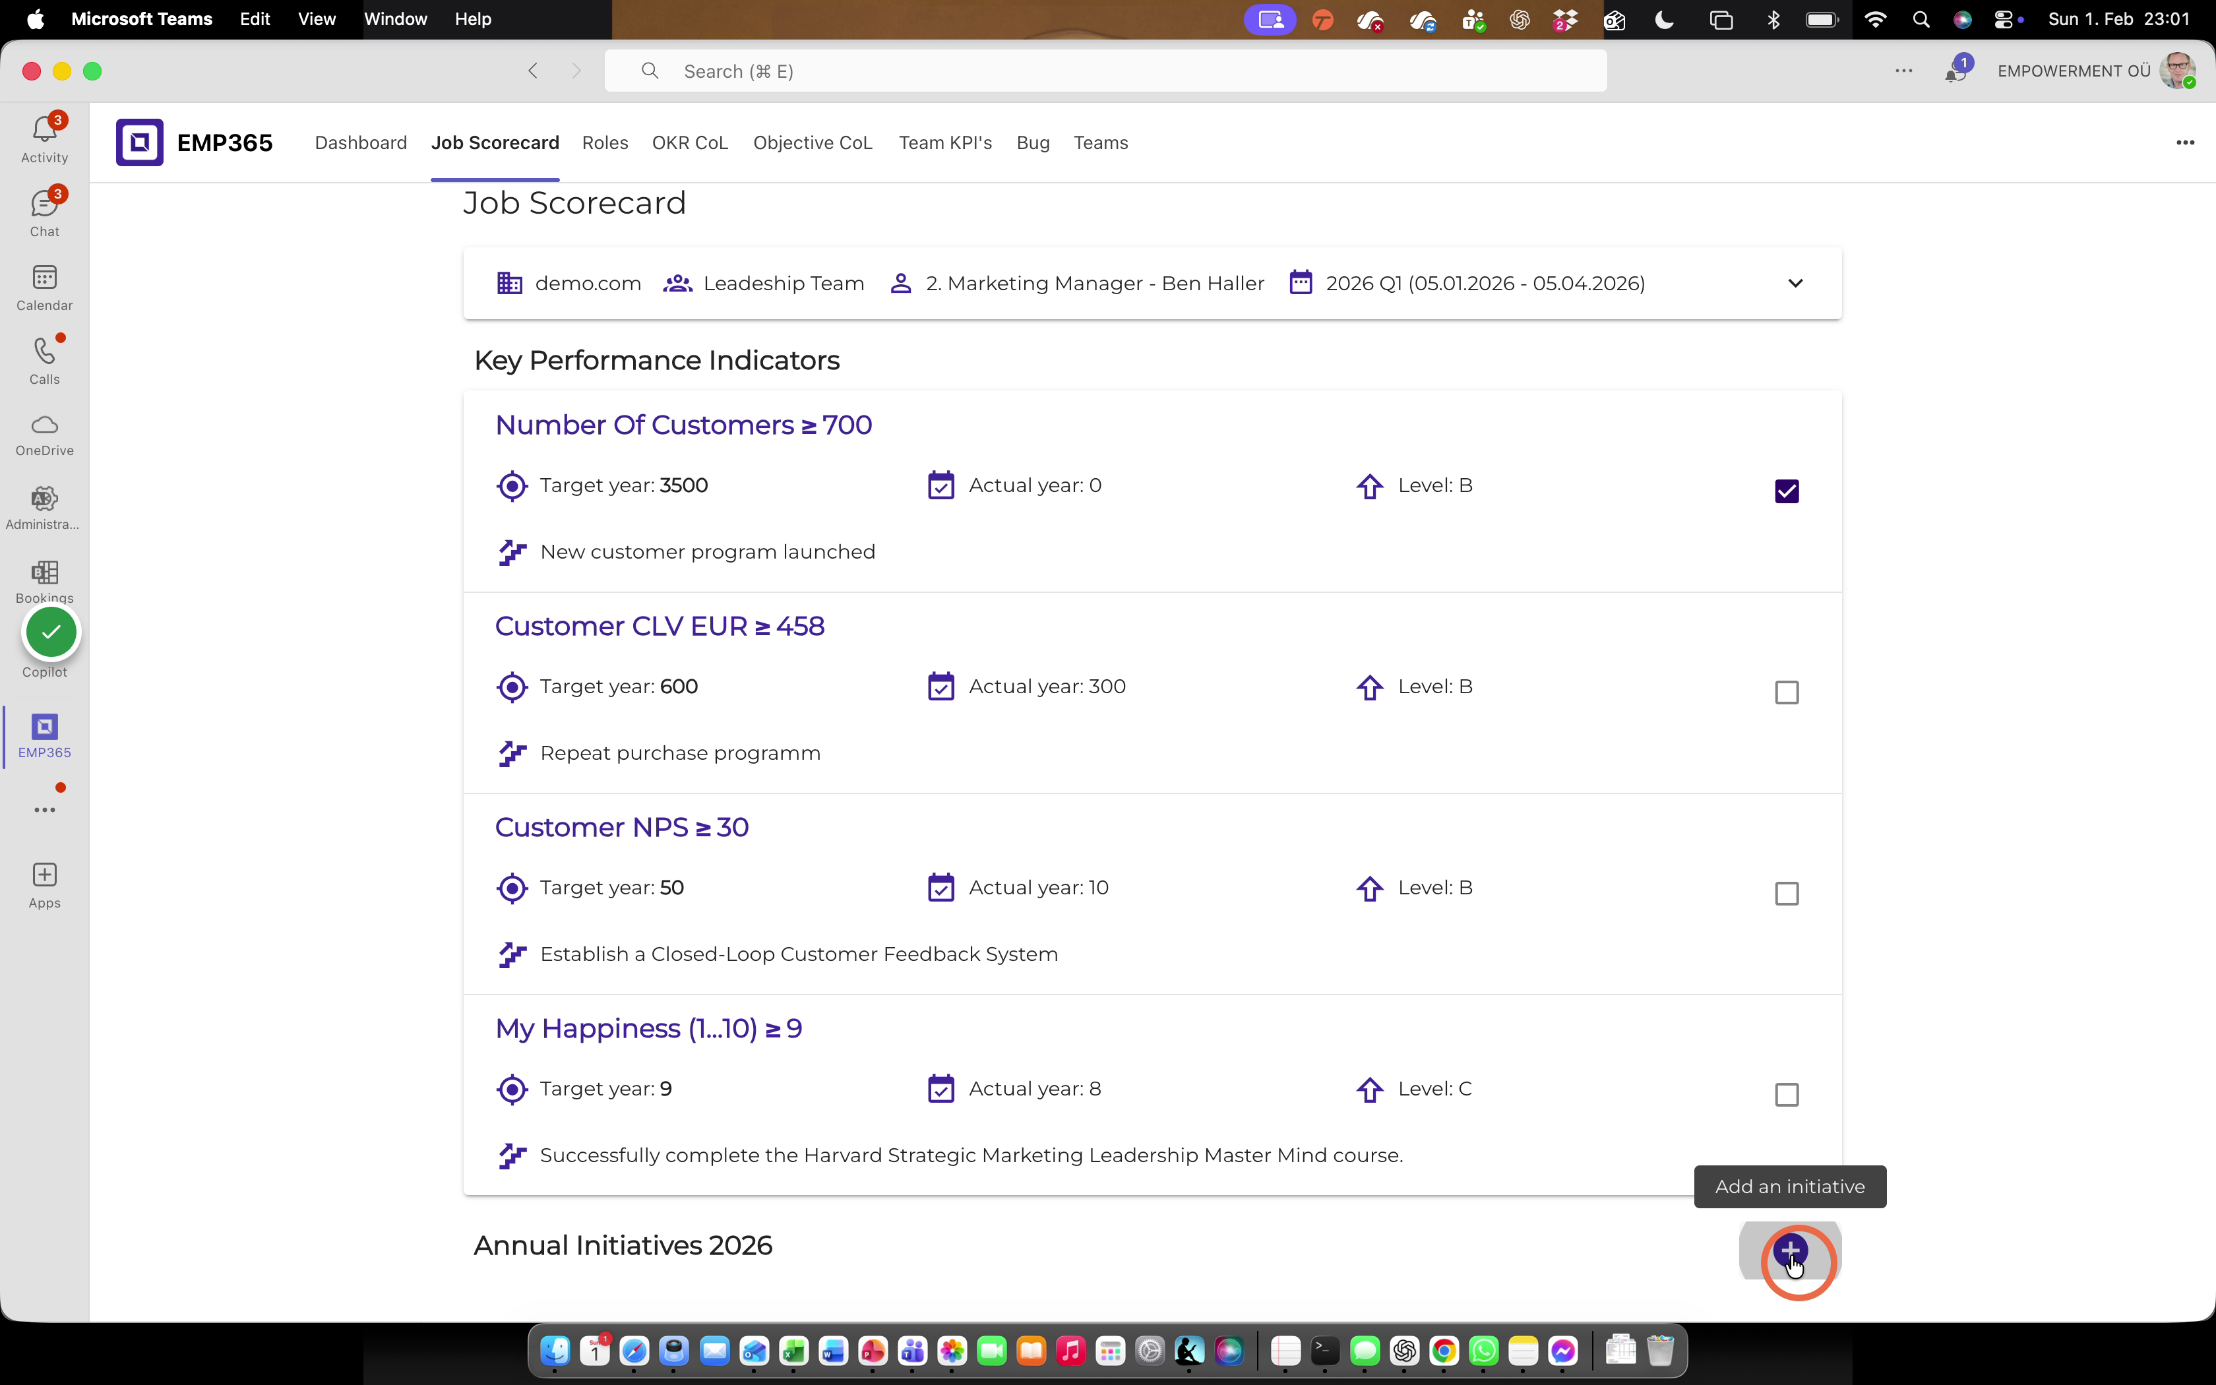Open the tab options ellipsis menu
Screen dimensions: 2216x1385
click(x=2185, y=142)
